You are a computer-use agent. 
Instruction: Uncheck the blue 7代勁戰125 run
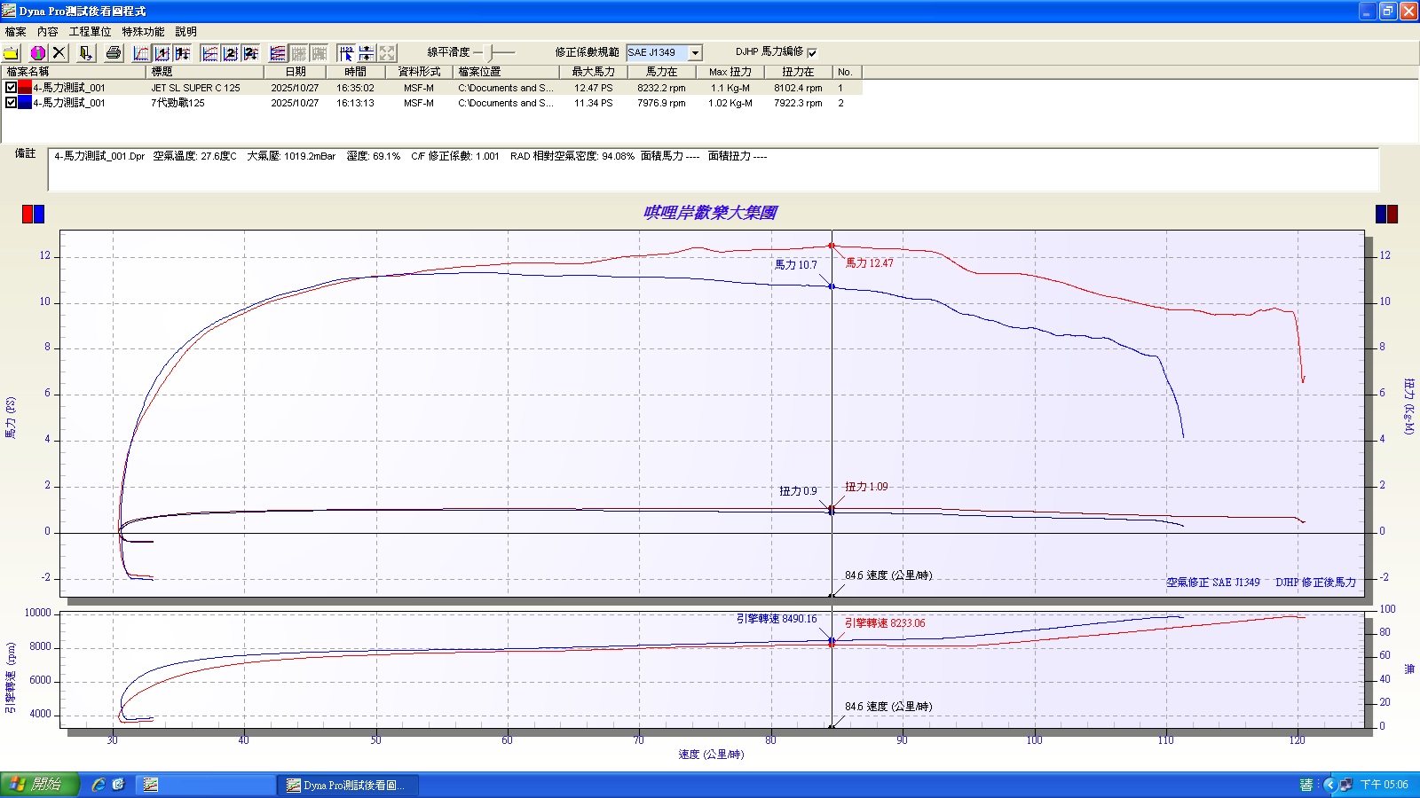(11, 103)
